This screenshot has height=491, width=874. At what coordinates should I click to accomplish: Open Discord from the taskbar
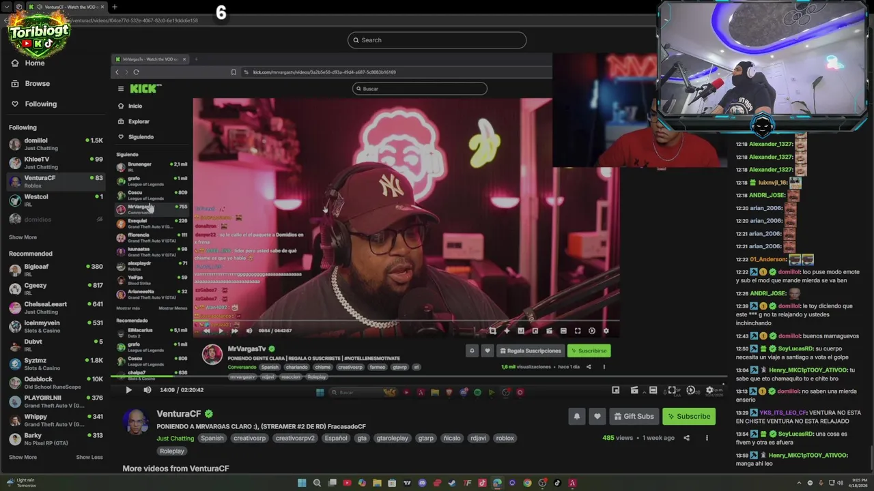pyautogui.click(x=422, y=483)
